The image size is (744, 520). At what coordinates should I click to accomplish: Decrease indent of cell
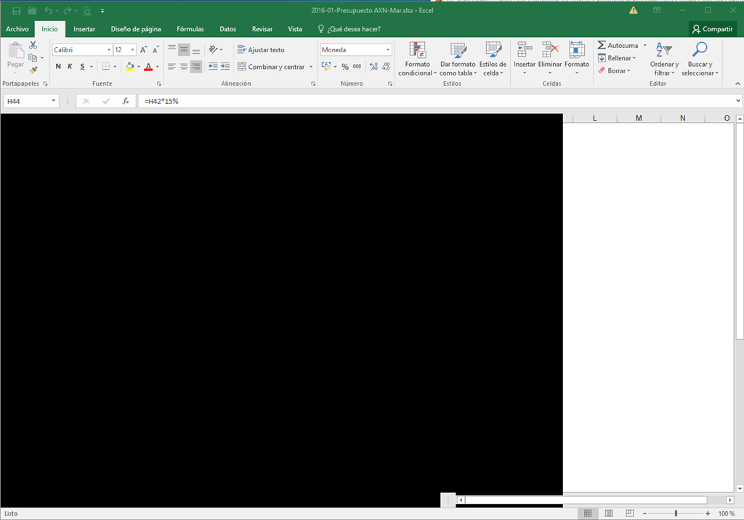coord(213,66)
